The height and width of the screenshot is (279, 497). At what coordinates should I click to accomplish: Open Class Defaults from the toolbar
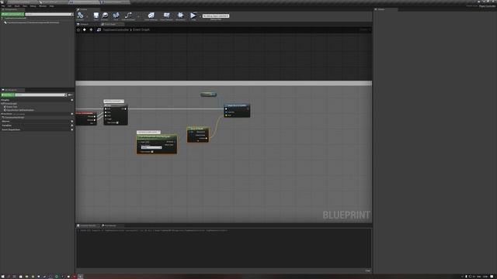point(166,15)
